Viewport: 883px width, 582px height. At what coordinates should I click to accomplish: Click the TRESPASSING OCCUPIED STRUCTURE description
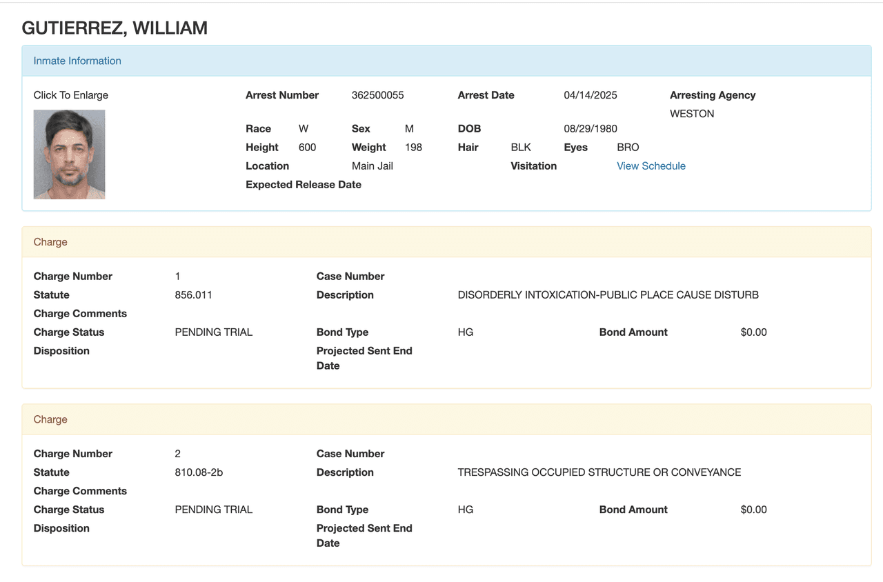point(599,472)
